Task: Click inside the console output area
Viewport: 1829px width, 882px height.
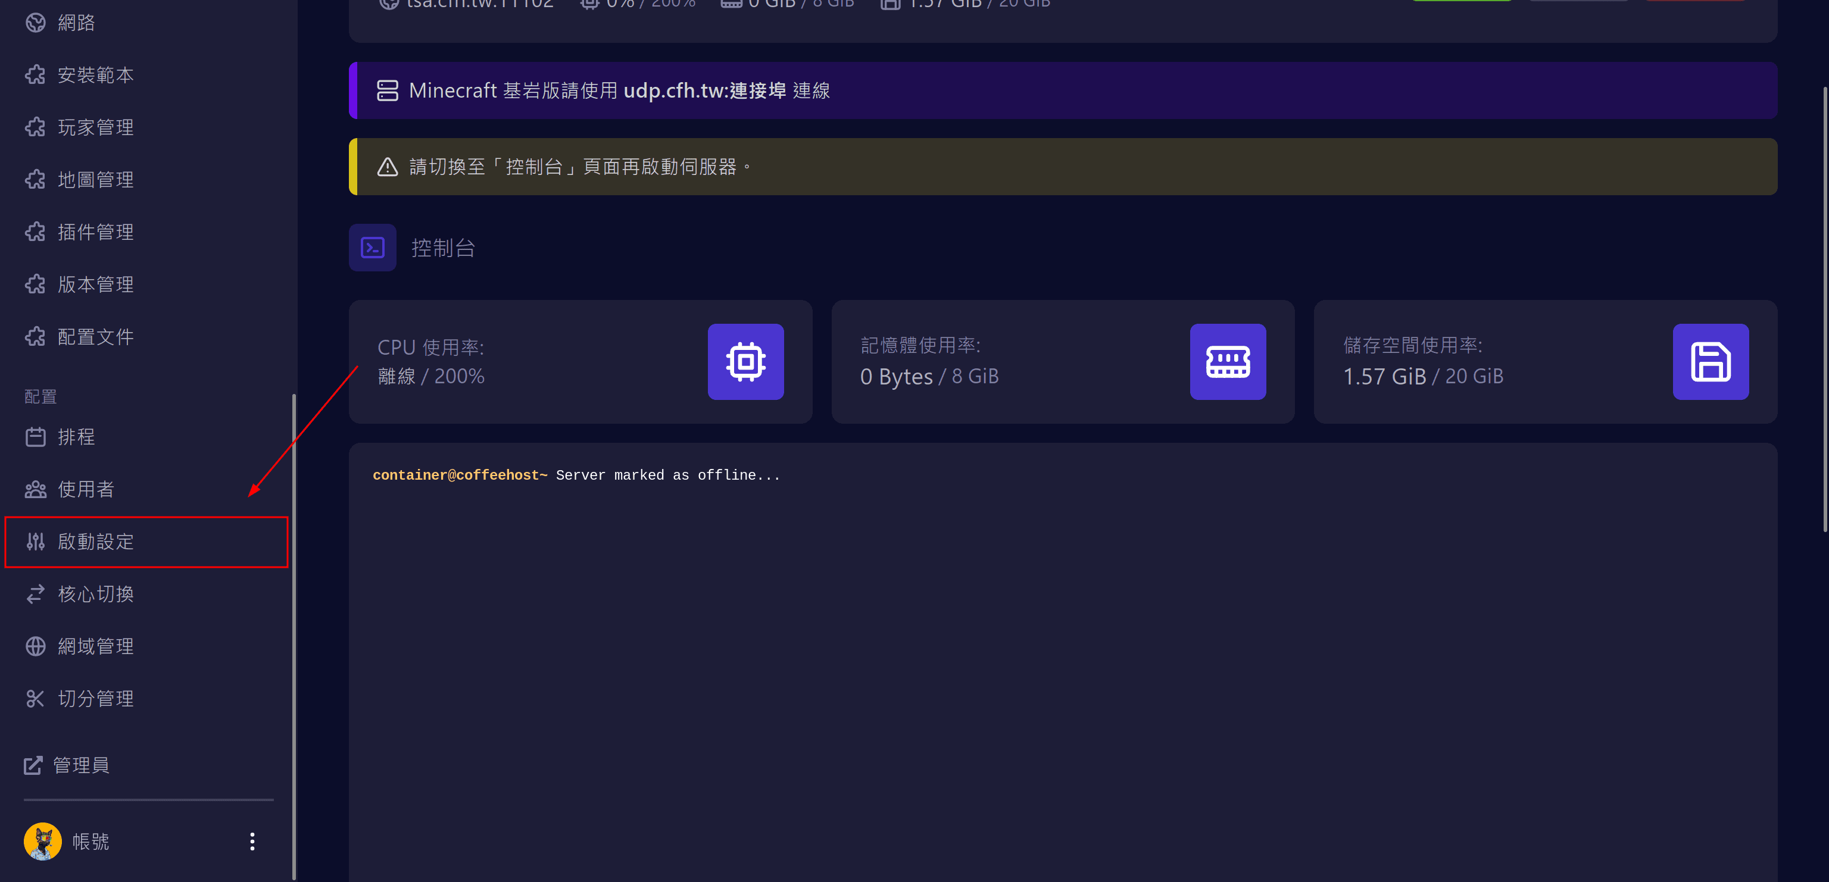Action: point(1062,660)
